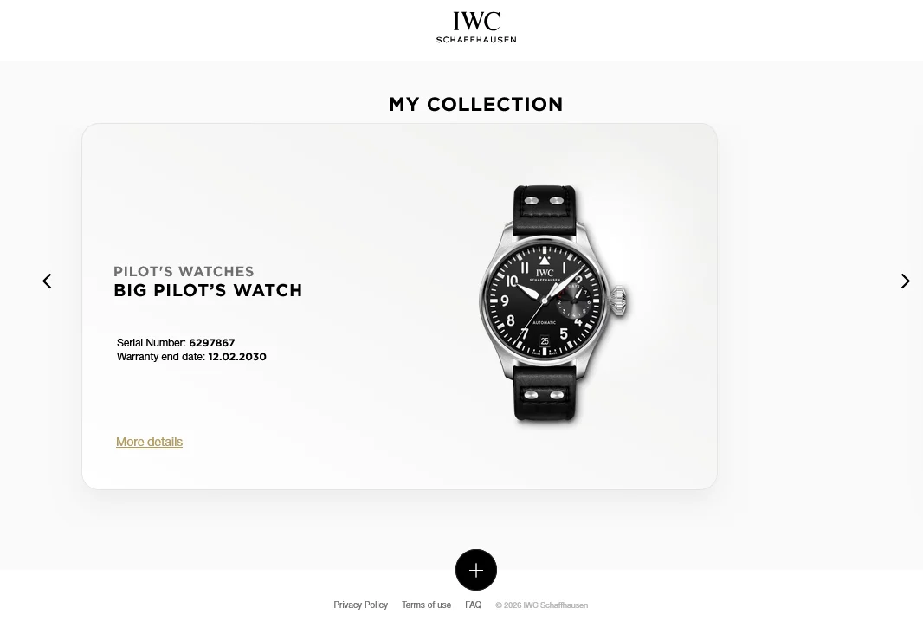Advance to the next watch with right arrow
923x621 pixels.
click(x=906, y=281)
